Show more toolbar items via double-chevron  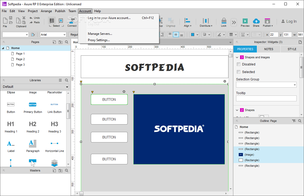click(x=234, y=22)
